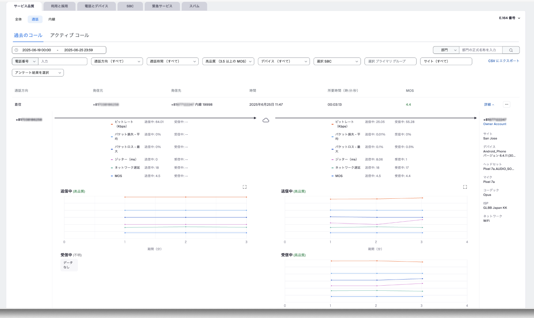The image size is (534, 318).
Task: Click the San Jose site value
Action: [x=490, y=138]
